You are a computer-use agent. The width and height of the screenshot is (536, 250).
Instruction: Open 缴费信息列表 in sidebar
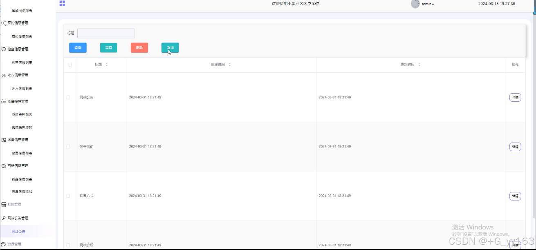point(22,154)
